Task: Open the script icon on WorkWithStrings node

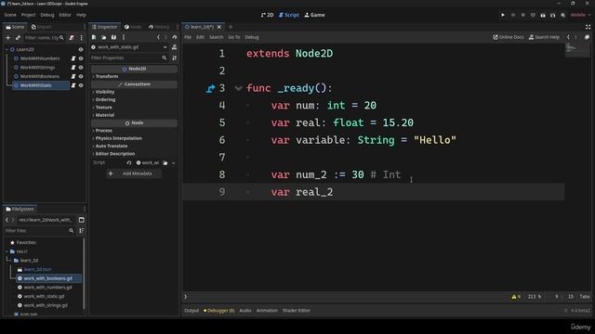Action: click(x=73, y=68)
